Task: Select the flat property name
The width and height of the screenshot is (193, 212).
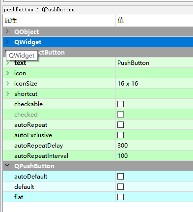Action: click(19, 197)
